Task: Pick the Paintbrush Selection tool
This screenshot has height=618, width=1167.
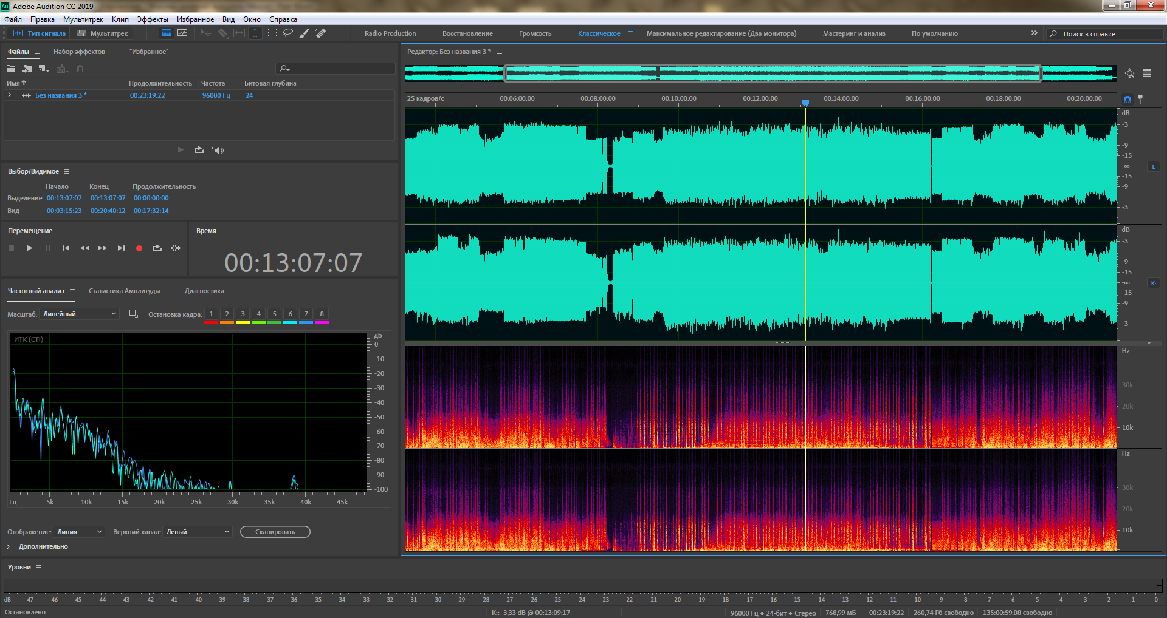Action: click(305, 33)
